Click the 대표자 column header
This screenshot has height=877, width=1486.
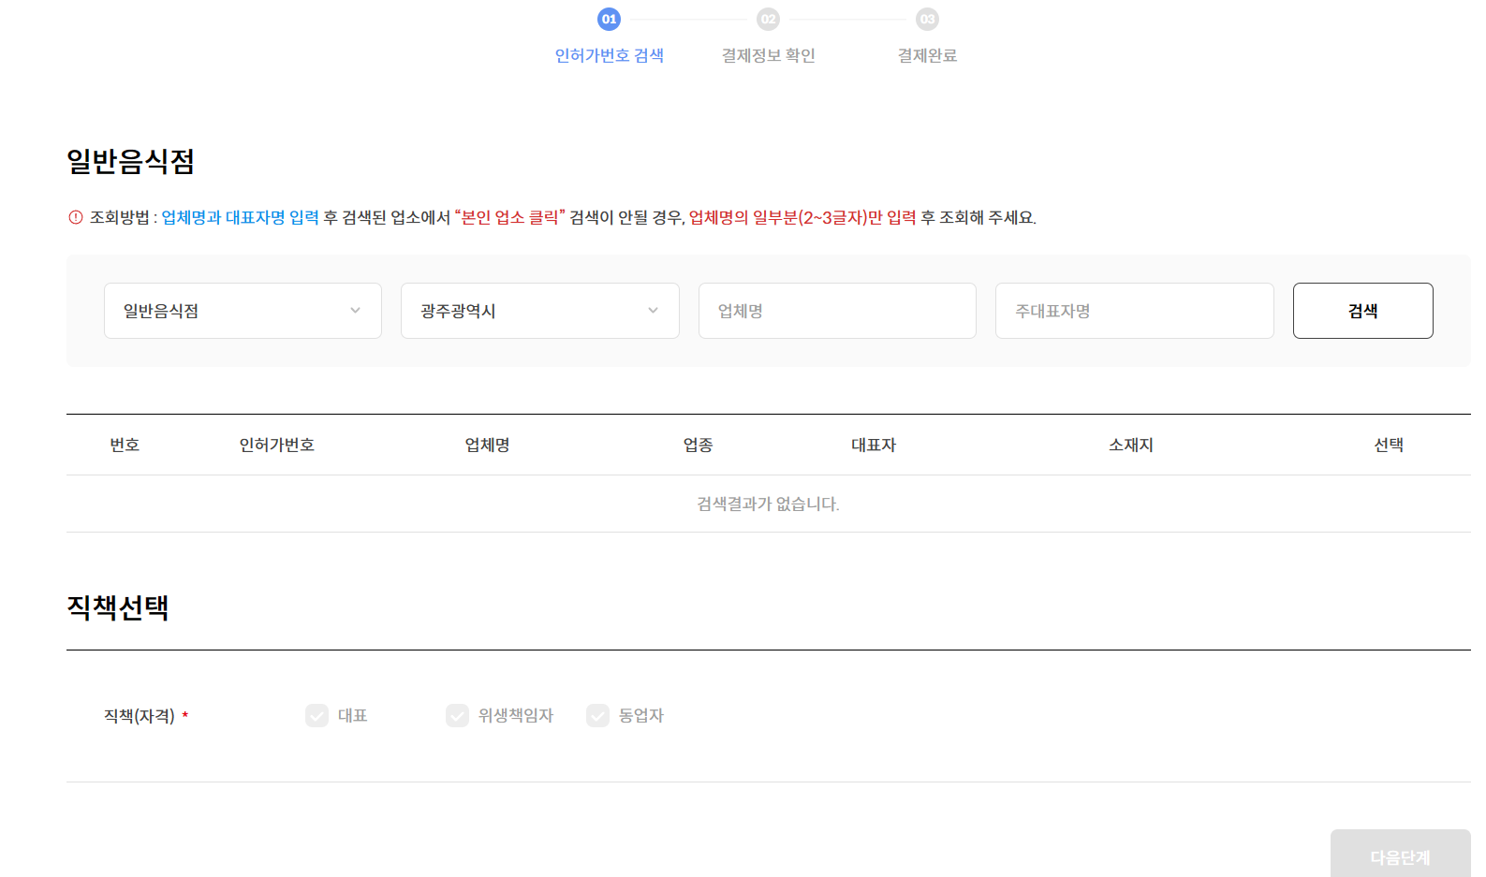pyautogui.click(x=874, y=445)
